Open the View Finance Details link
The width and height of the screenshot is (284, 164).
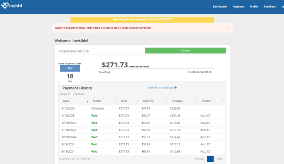pos(162,87)
